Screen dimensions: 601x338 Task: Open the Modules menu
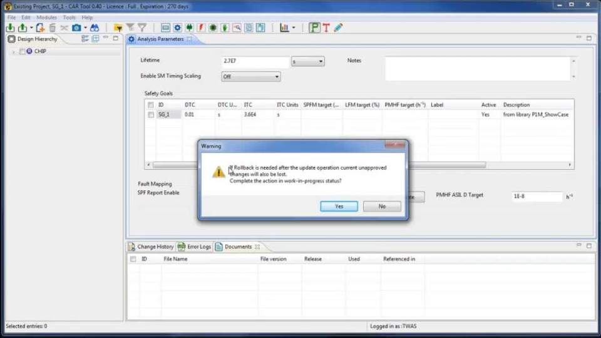coord(46,18)
